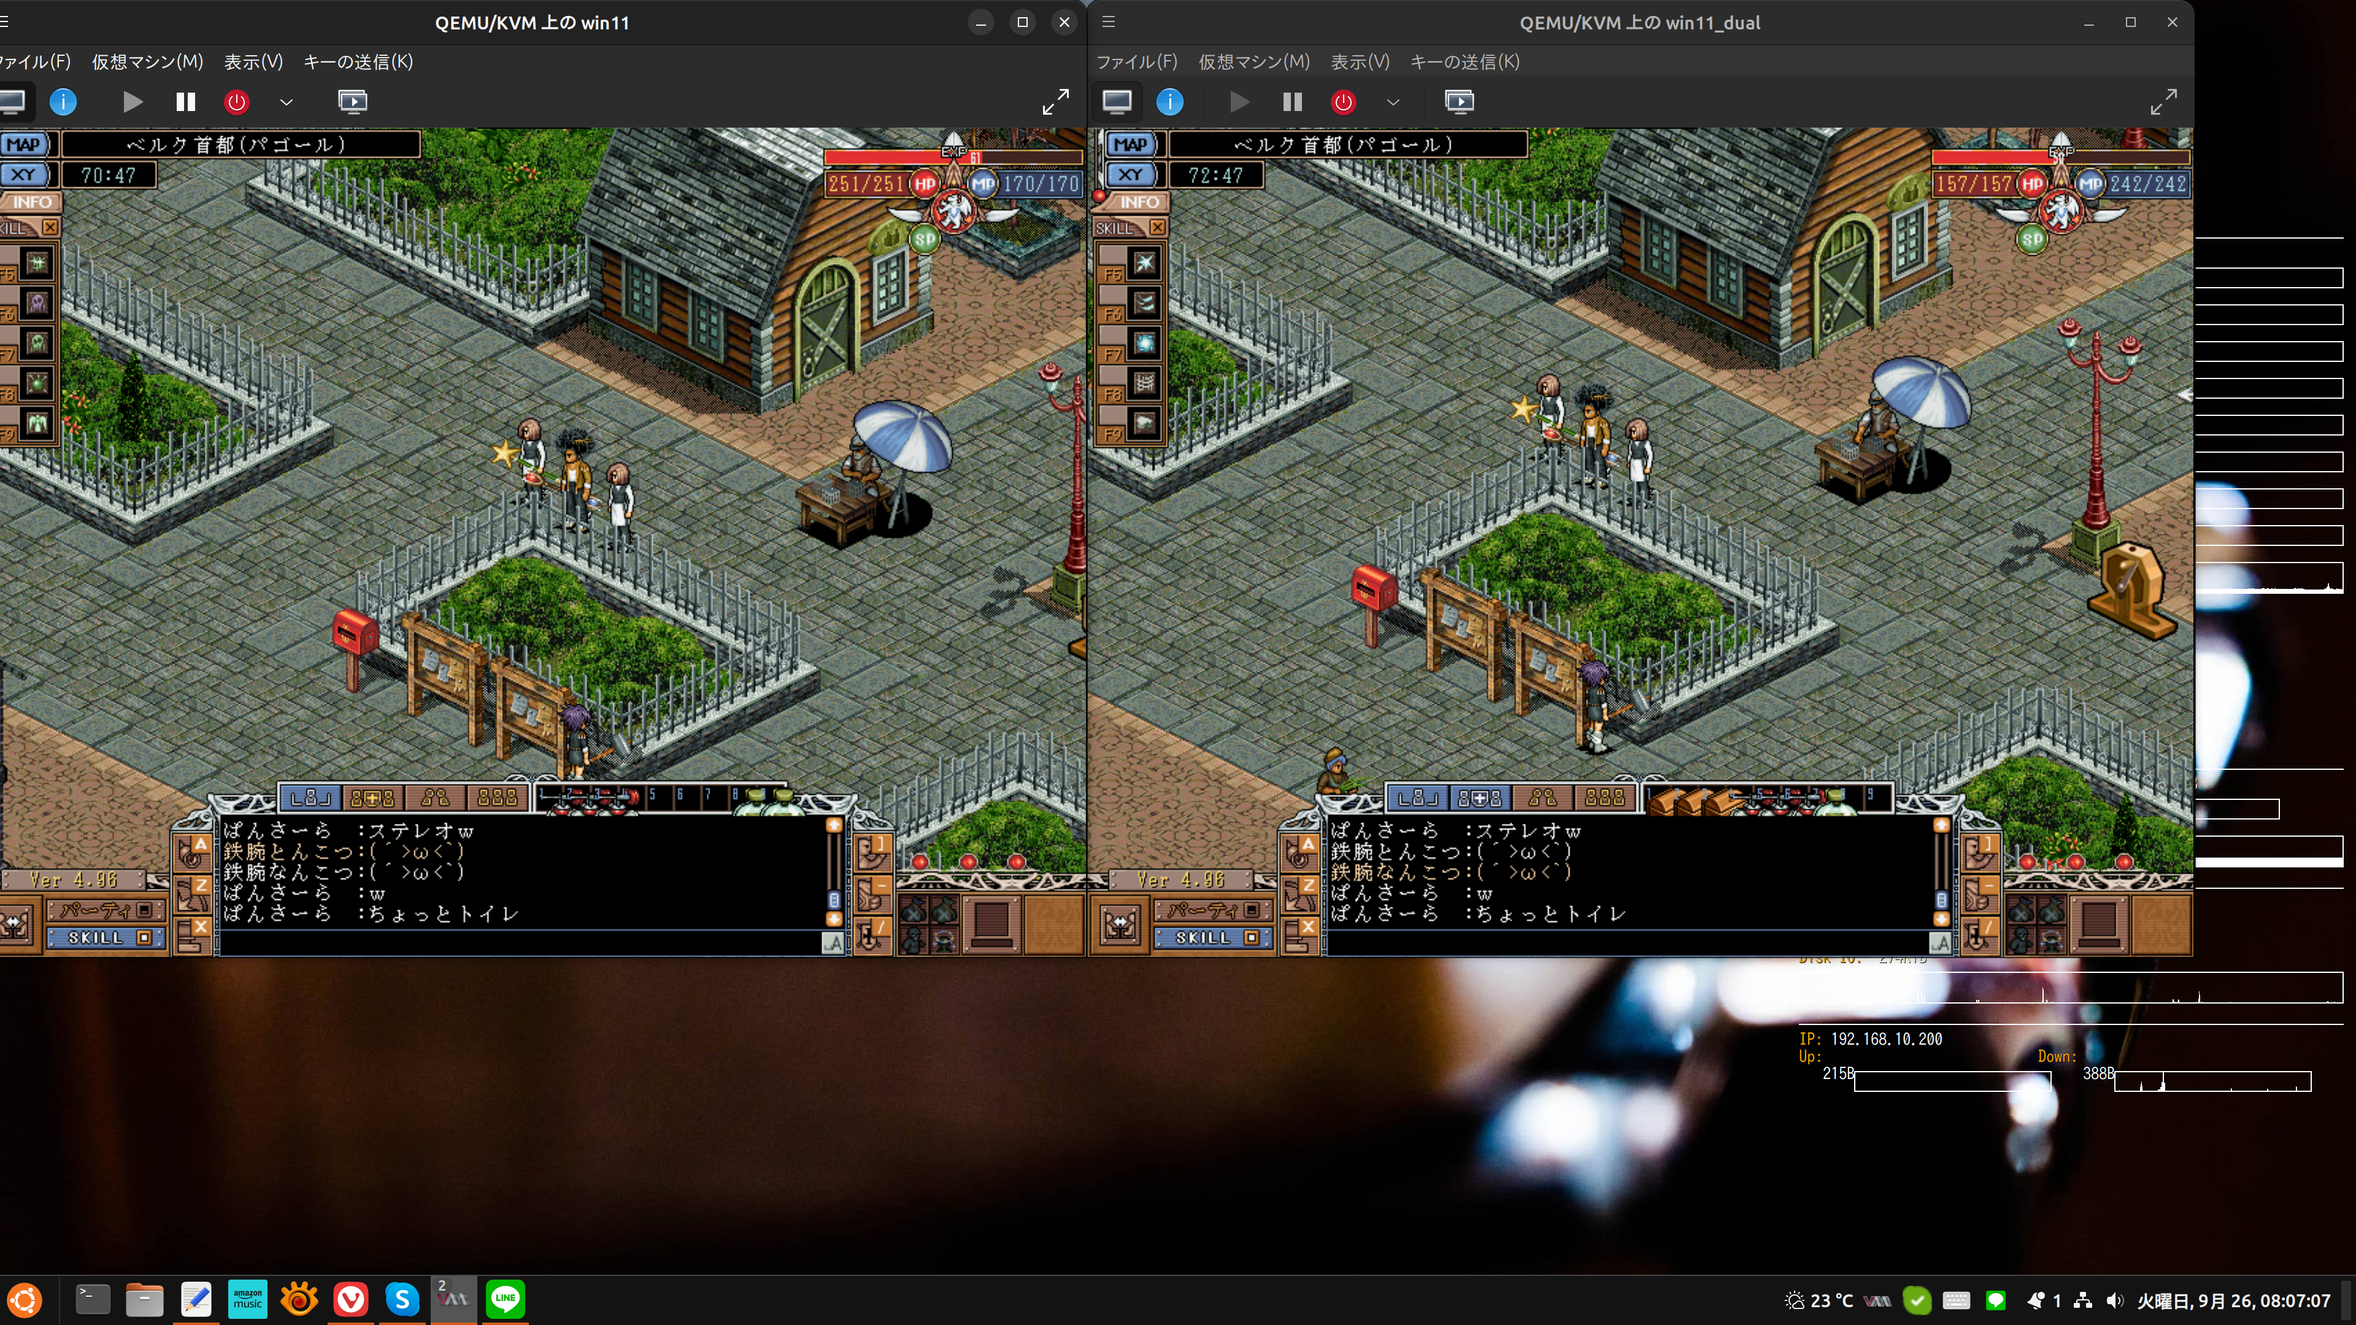Pause the win11 virtual machine

pyautogui.click(x=186, y=101)
